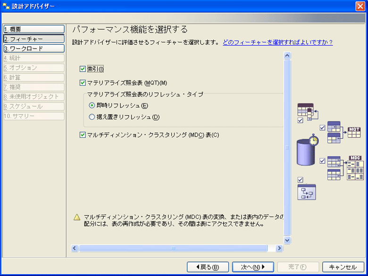Viewport: 368px width, 276px height.
Task: Click step 7. 推奨 tab
Action: click(x=34, y=87)
